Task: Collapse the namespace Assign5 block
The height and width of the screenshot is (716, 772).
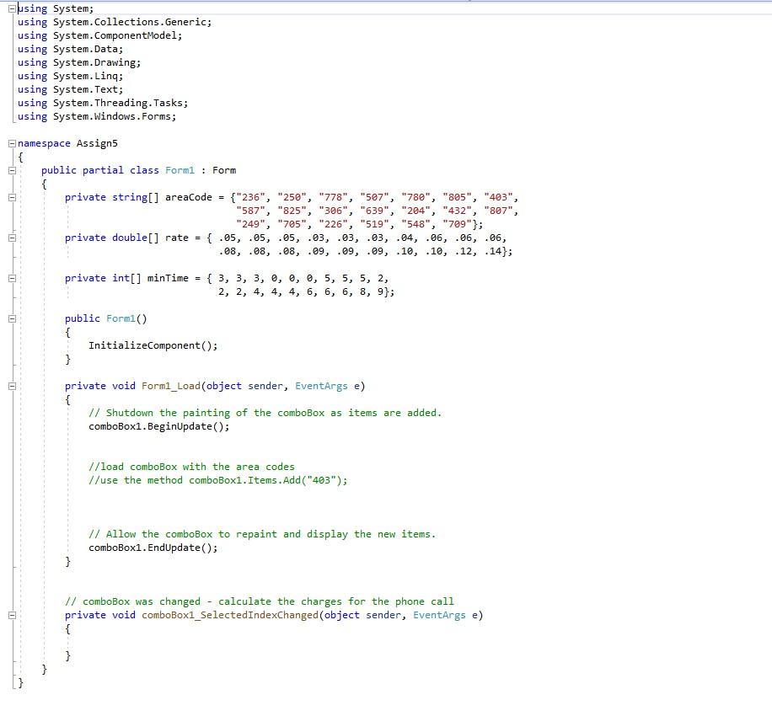Action: (12, 144)
